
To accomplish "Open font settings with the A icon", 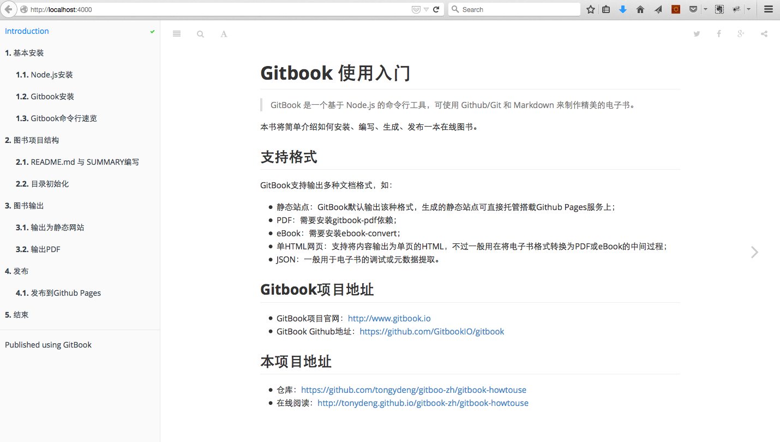I will point(224,34).
